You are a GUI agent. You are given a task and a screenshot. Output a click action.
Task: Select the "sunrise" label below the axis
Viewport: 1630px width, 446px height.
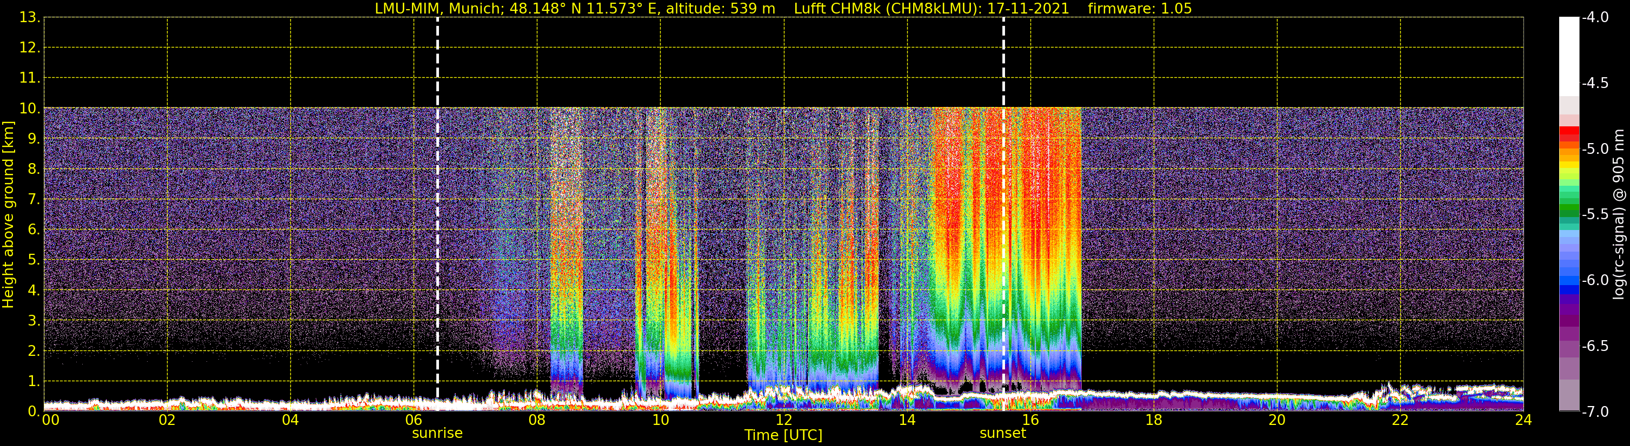437,434
